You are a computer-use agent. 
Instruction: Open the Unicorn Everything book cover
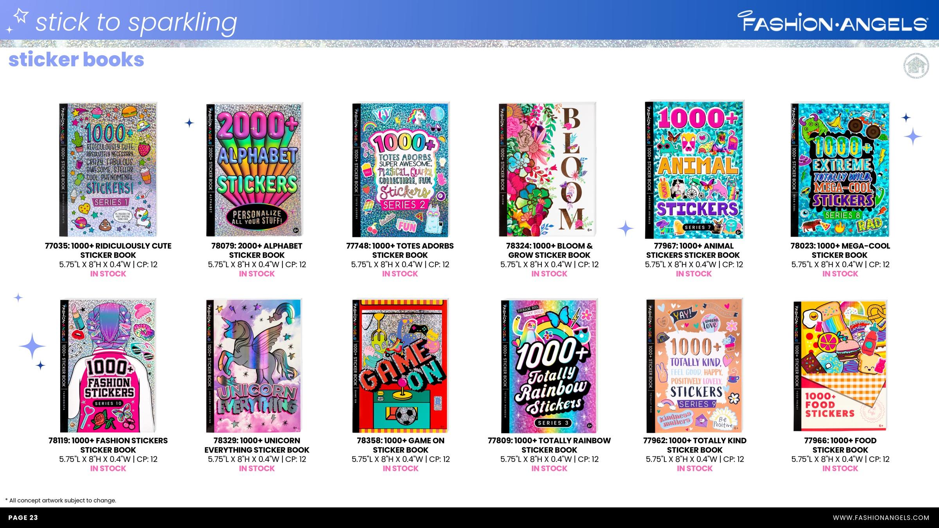254,366
